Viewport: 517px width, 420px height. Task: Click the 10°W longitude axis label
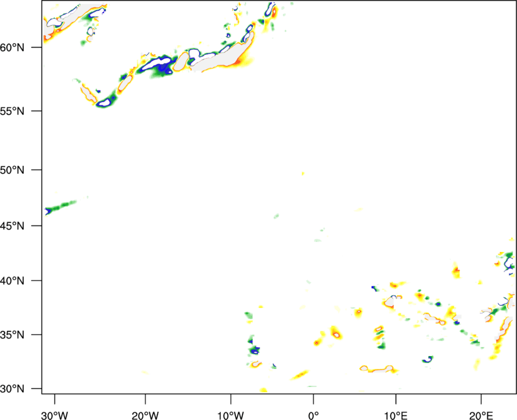pyautogui.click(x=231, y=415)
